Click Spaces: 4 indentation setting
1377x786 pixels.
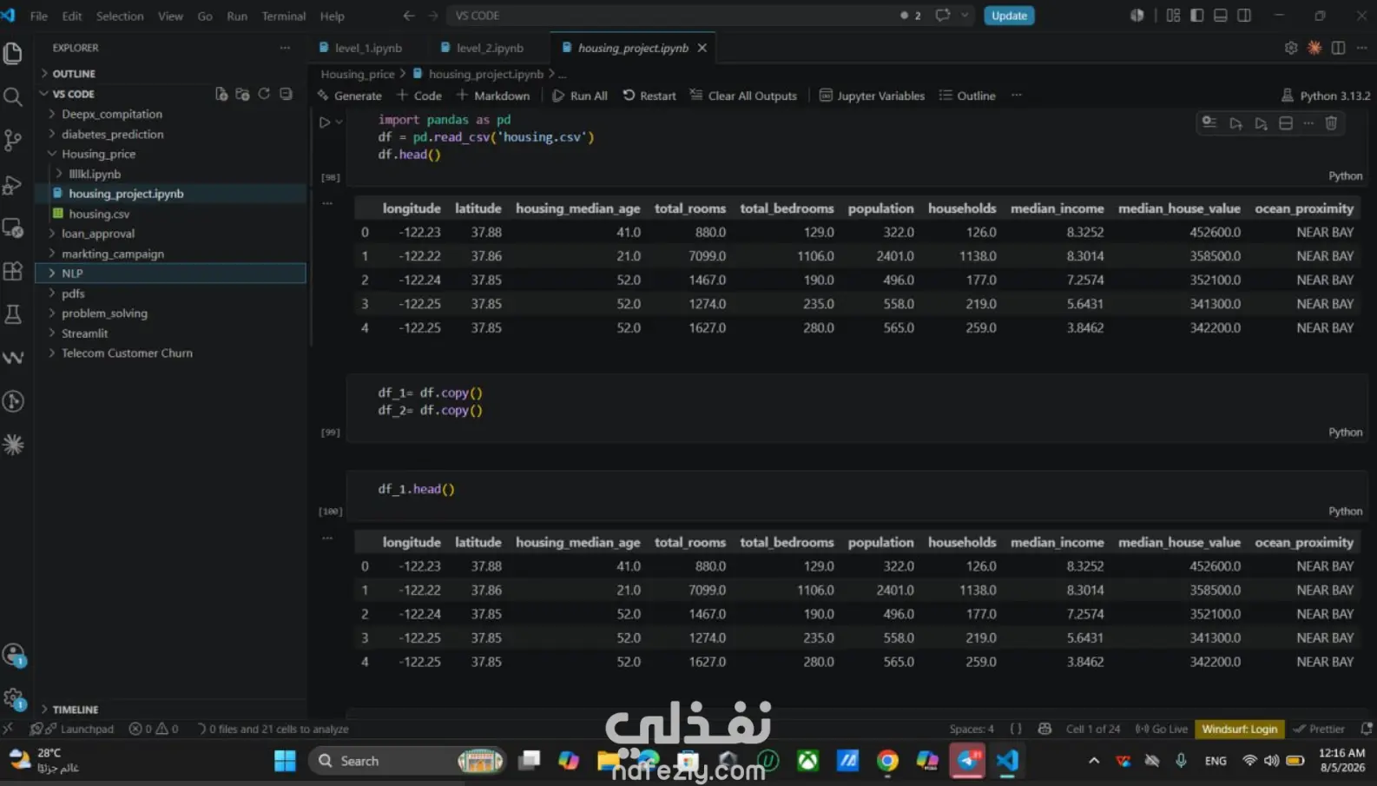(x=972, y=729)
